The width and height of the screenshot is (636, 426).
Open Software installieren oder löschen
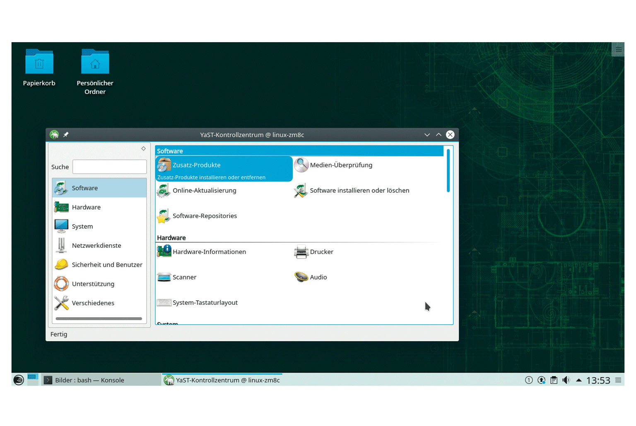click(359, 191)
